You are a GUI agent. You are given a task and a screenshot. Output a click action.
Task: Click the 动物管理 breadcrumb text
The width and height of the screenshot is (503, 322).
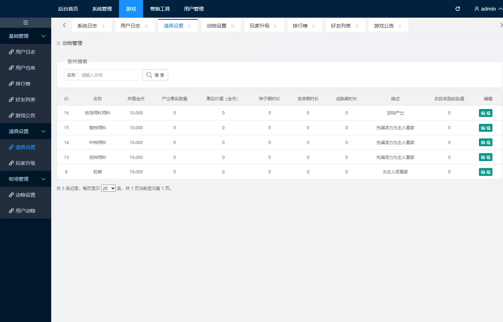point(72,43)
